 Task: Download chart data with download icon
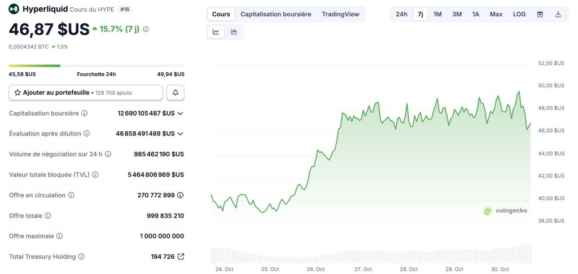click(558, 14)
